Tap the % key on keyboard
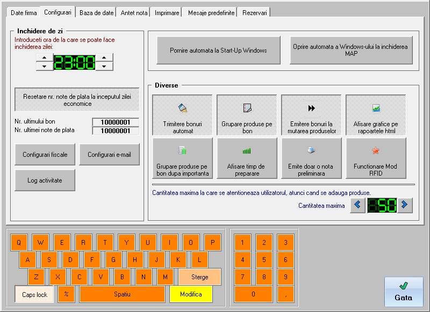 [x=66, y=294]
